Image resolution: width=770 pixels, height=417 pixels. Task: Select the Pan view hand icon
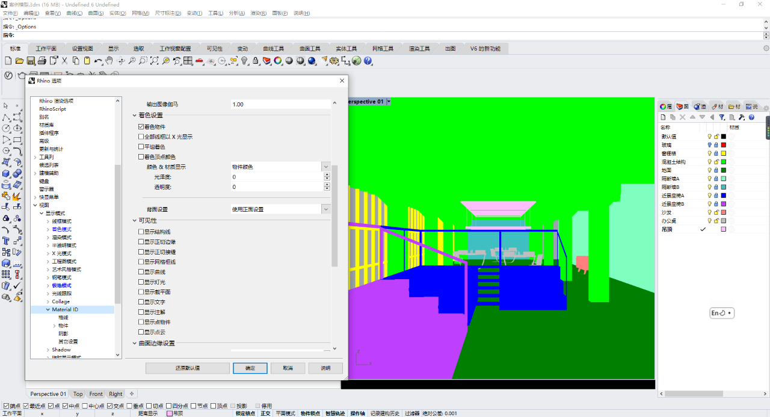[x=109, y=61]
